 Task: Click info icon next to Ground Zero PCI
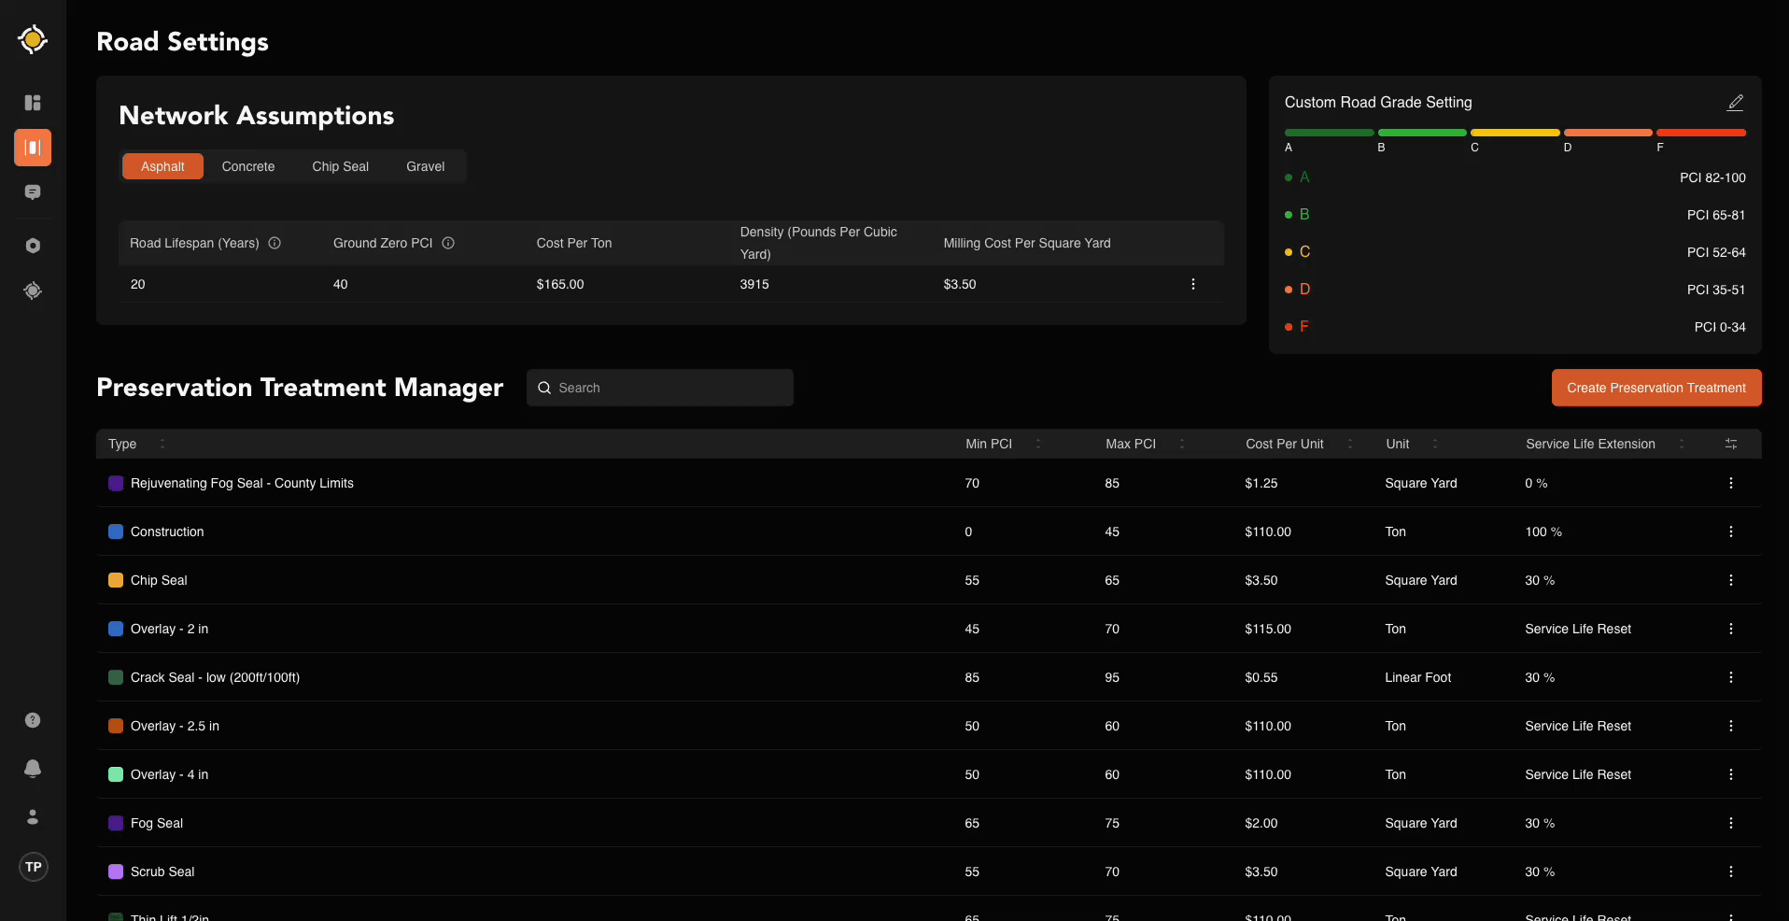point(448,243)
